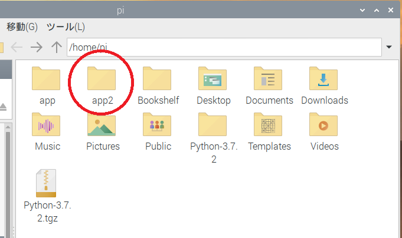Open the 移動(G) menu
The width and height of the screenshot is (402, 238).
click(22, 27)
